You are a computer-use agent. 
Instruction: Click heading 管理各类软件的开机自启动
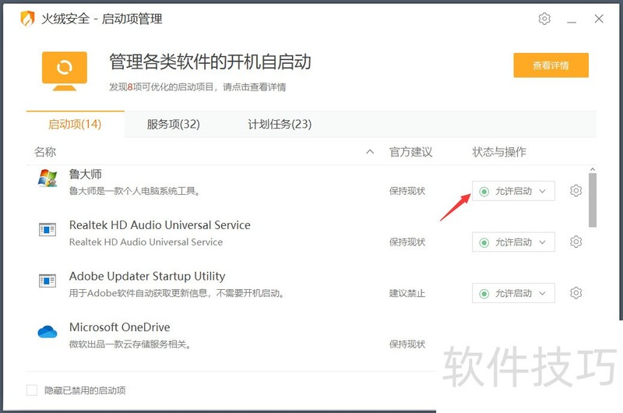(x=210, y=62)
